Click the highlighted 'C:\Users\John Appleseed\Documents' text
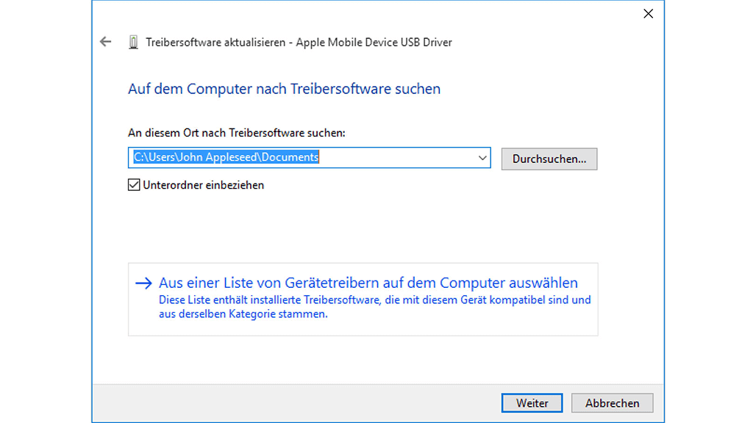Image resolution: width=753 pixels, height=423 pixels. coord(226,158)
